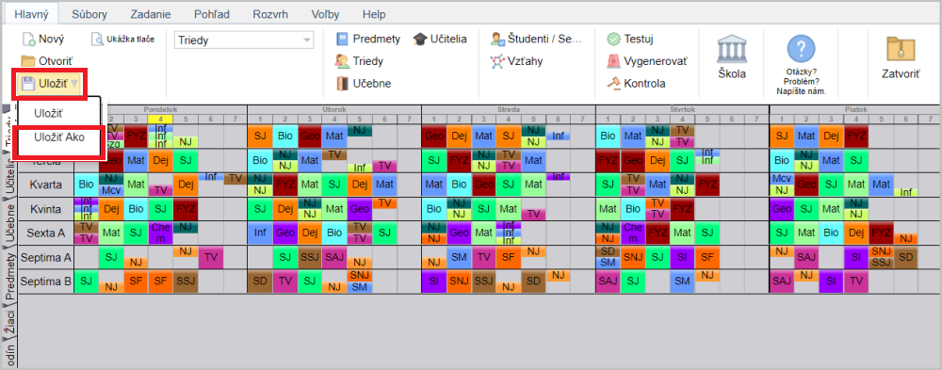Expand the Triedy view dropdown
Viewport: 942px width, 370px height.
pyautogui.click(x=308, y=40)
